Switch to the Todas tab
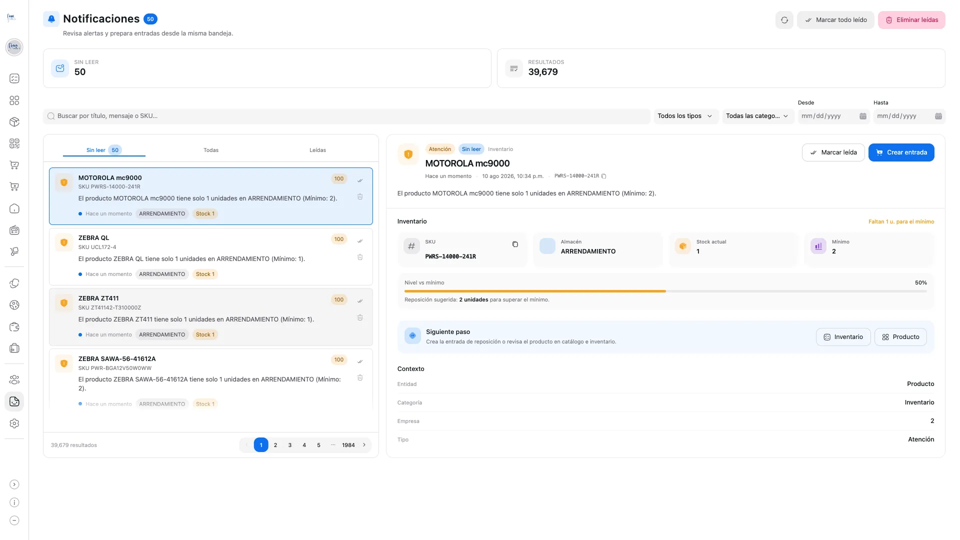Image resolution: width=960 pixels, height=540 pixels. 211,150
